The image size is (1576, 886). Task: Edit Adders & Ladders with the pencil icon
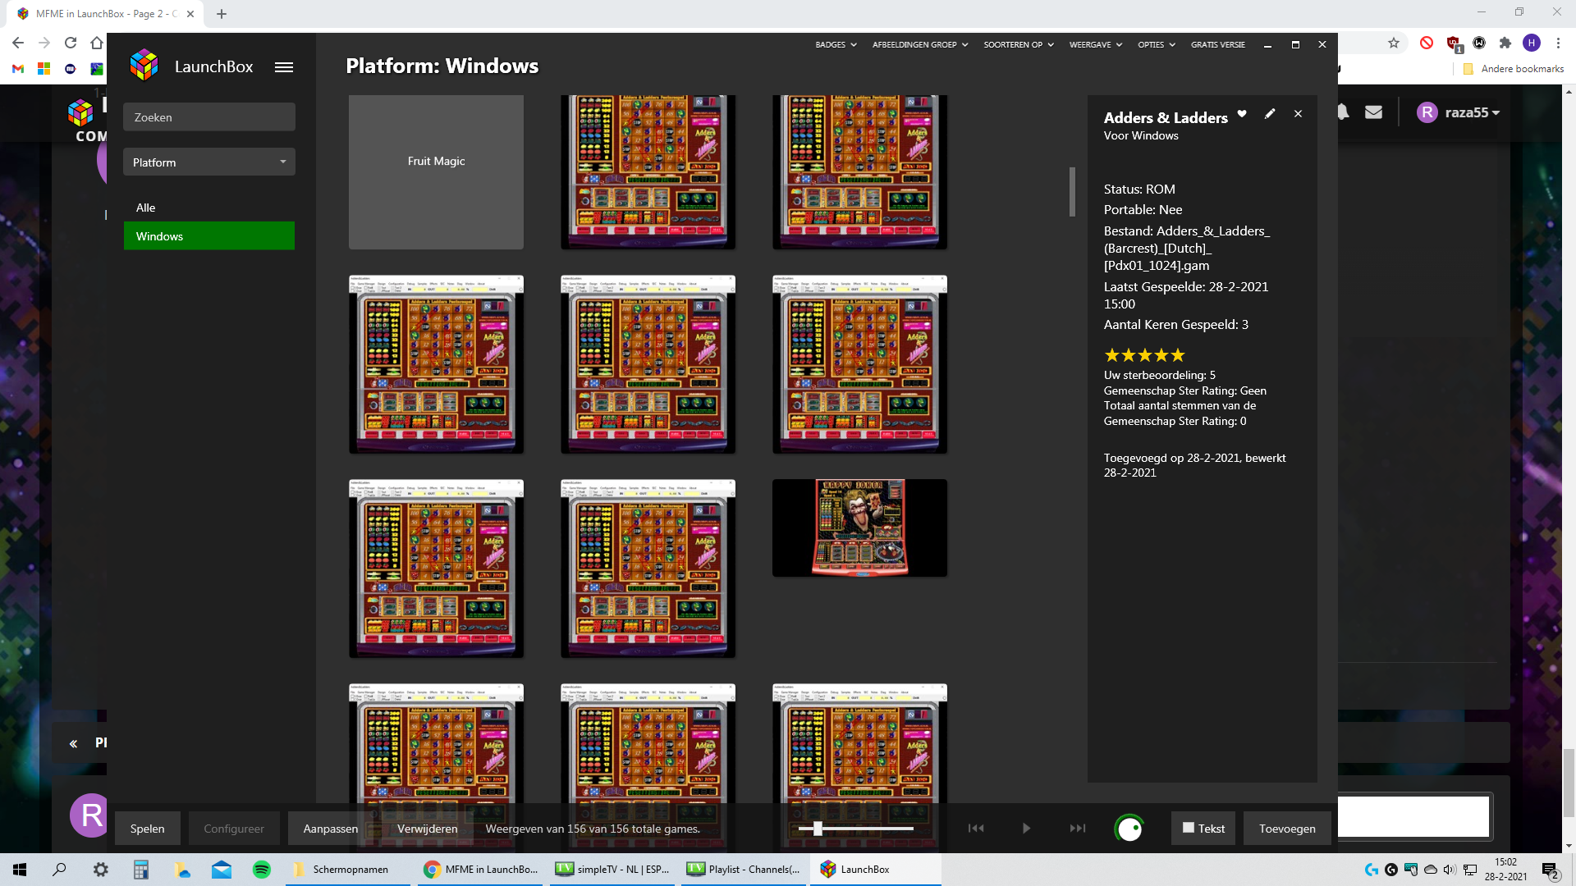pos(1270,114)
